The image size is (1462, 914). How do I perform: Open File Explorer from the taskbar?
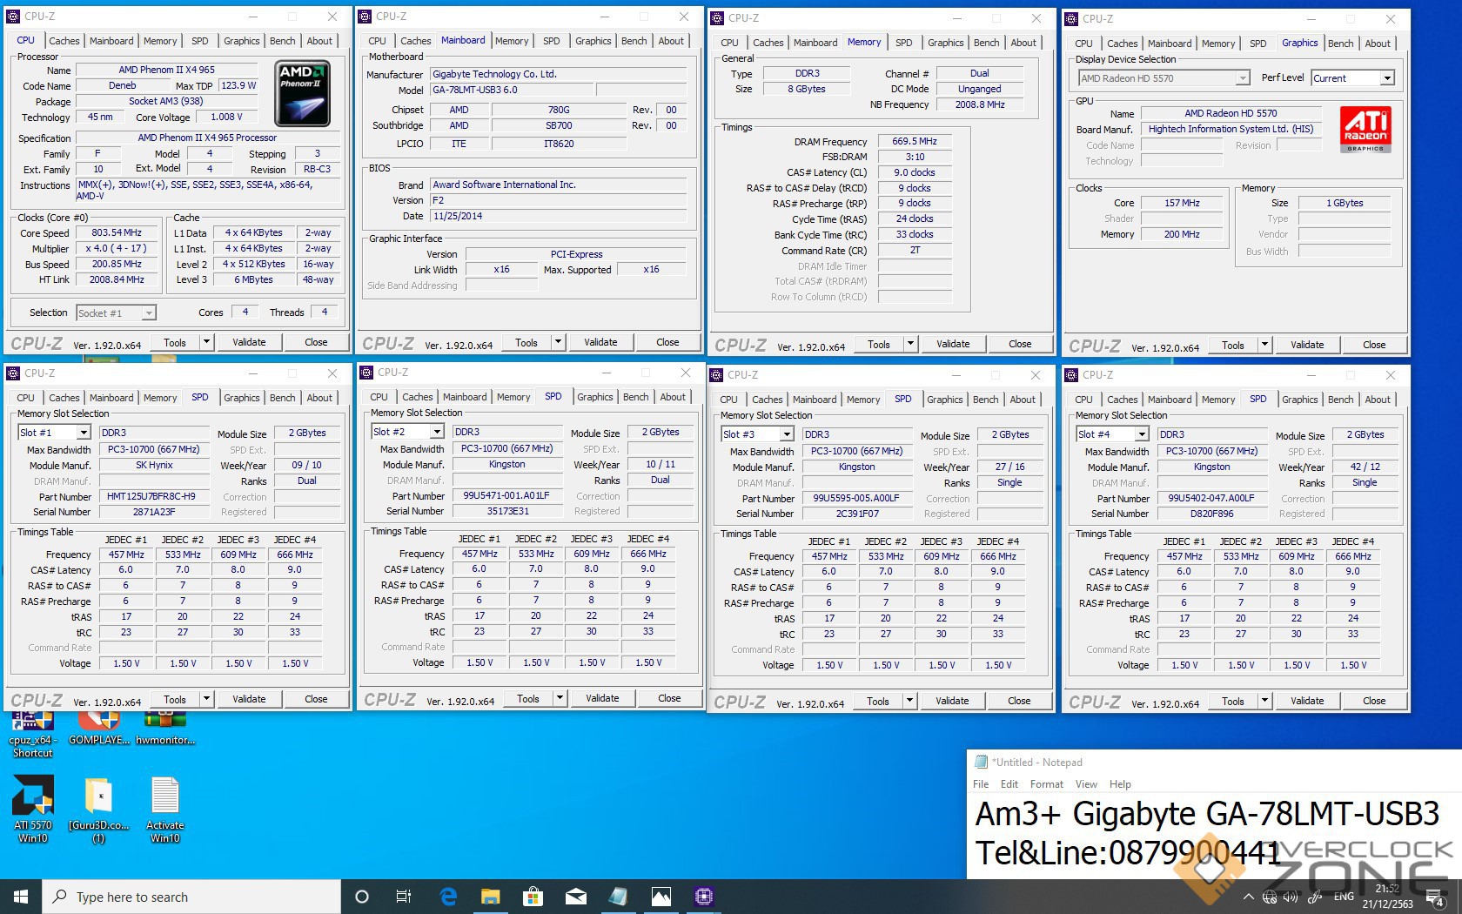(x=491, y=897)
